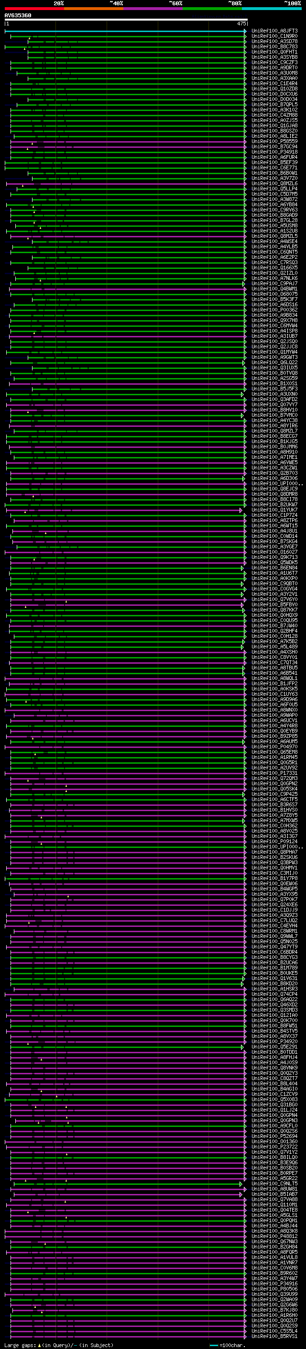
Task: Select label UniRef100_Q8EJC9
Action: [274, 489]
